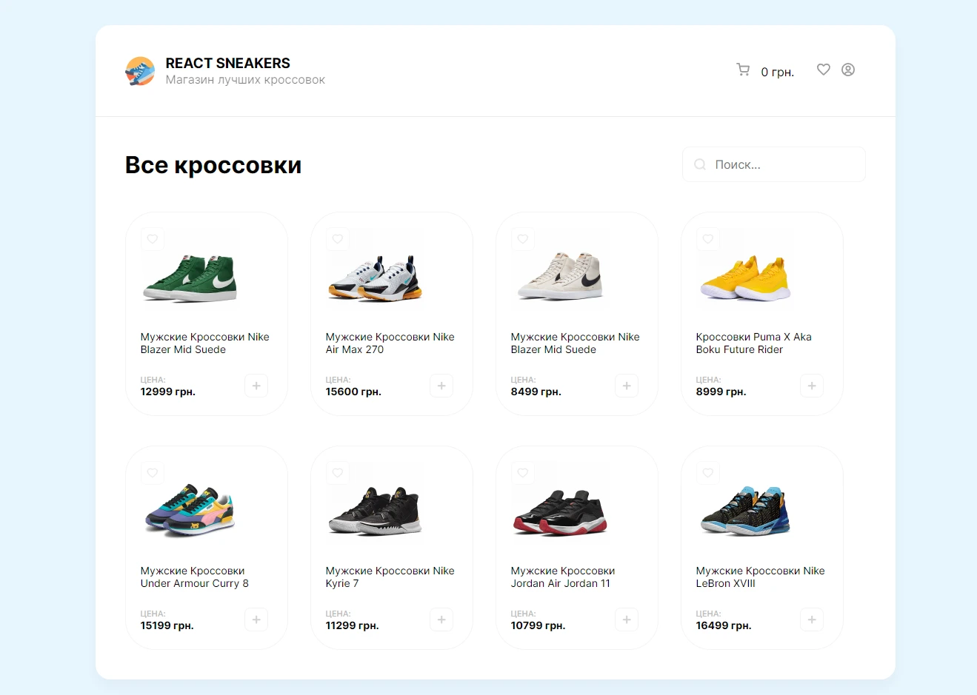Favorite the Jordan Air Jordan 11

pyautogui.click(x=523, y=473)
